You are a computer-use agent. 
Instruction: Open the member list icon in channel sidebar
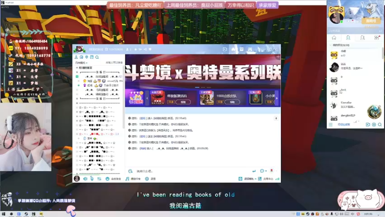pyautogui.click(x=77, y=57)
